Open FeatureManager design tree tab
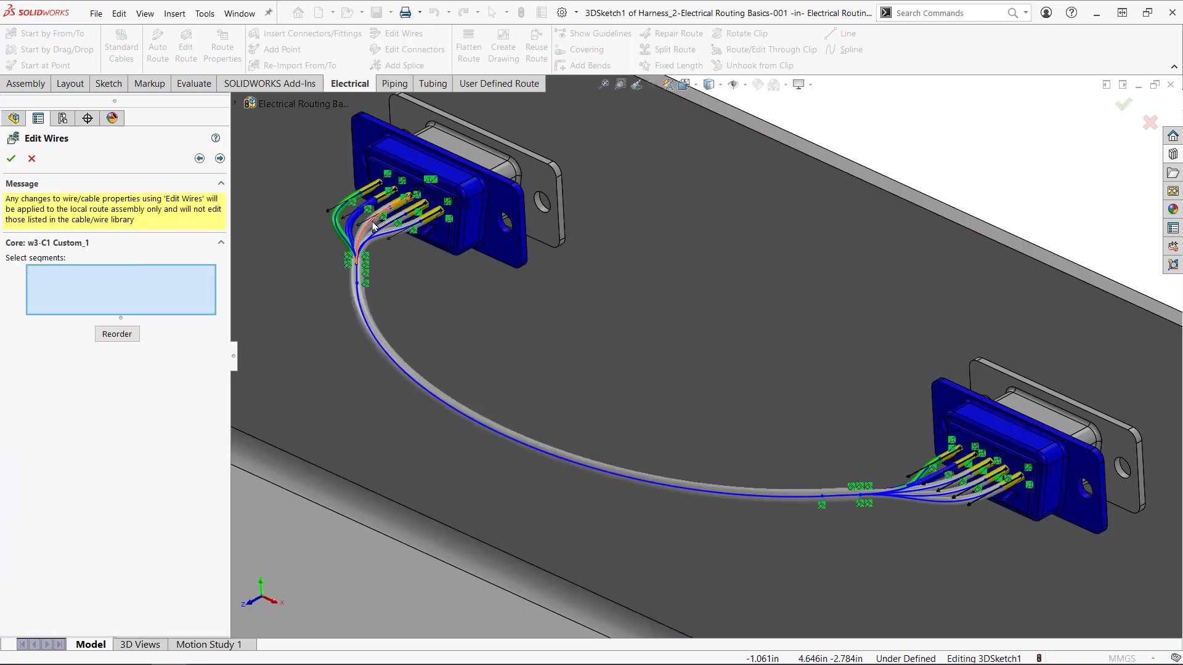The image size is (1183, 665). (14, 118)
